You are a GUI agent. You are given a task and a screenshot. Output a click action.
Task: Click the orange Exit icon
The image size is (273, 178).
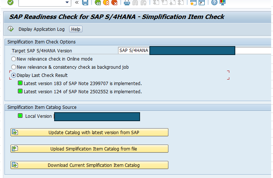[106, 3]
